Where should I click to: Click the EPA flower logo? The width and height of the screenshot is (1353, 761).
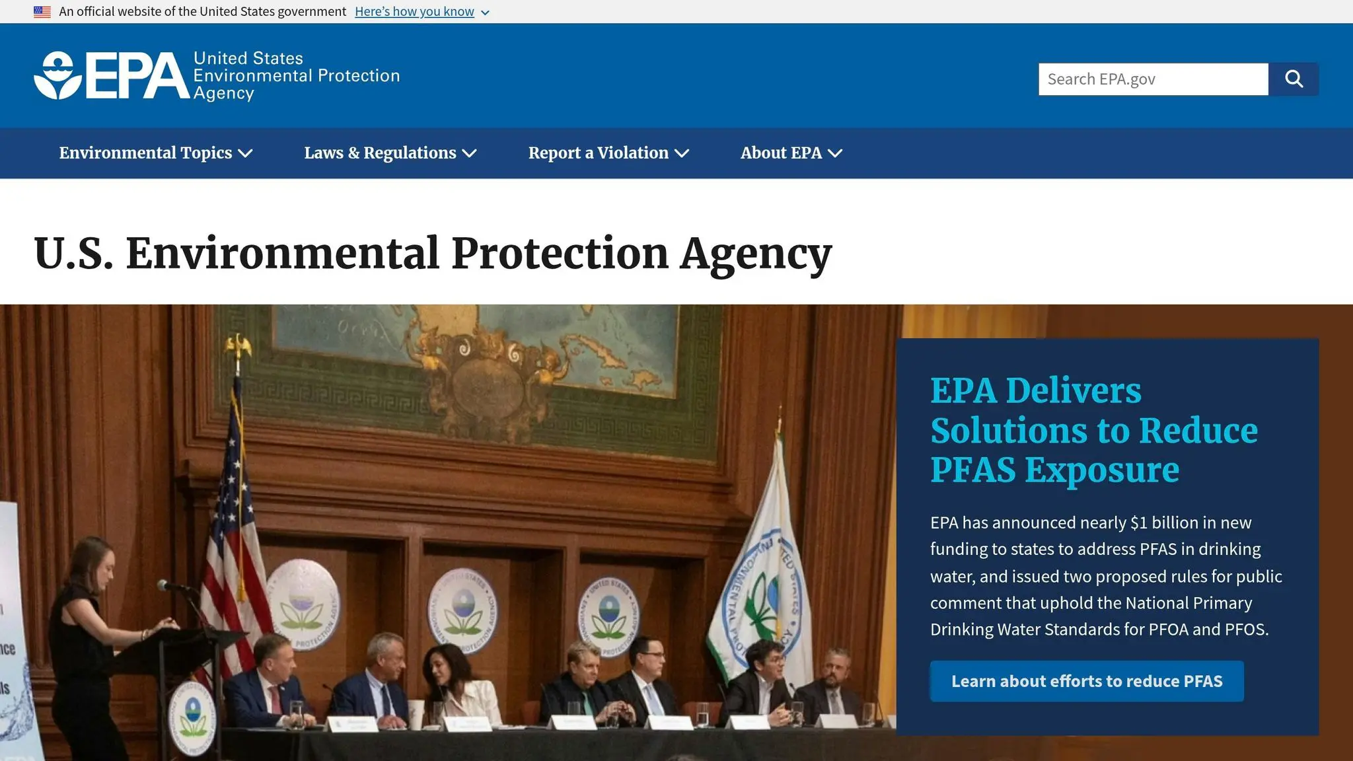pos(58,75)
